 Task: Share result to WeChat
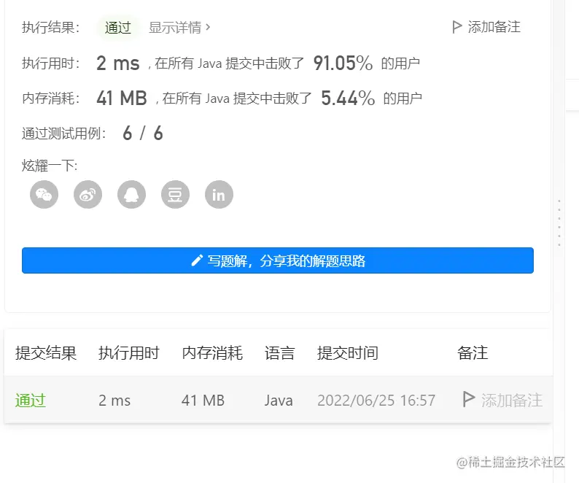(44, 194)
